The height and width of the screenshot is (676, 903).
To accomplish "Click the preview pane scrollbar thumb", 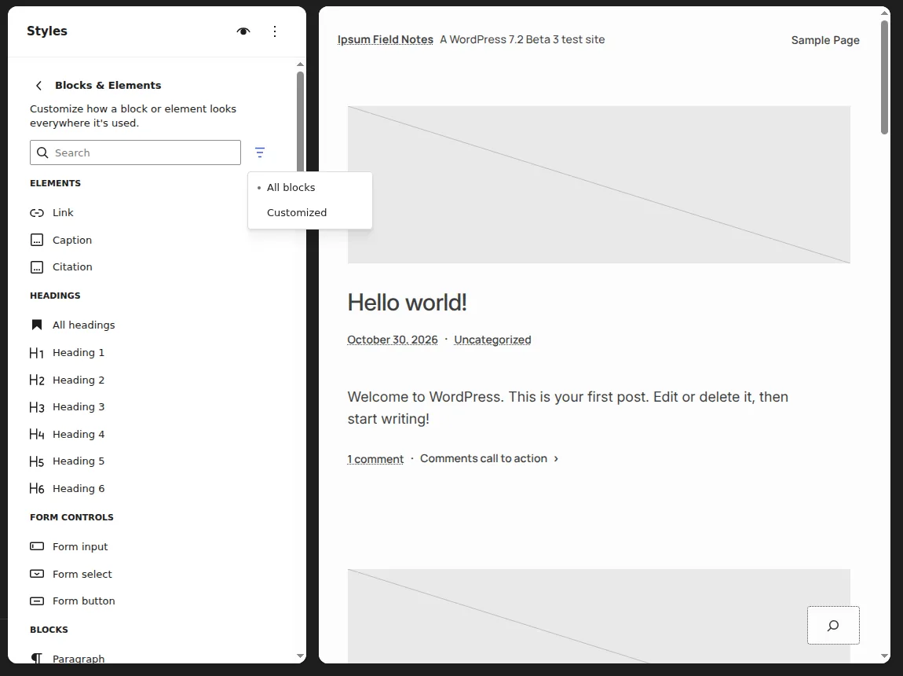I will pyautogui.click(x=885, y=77).
